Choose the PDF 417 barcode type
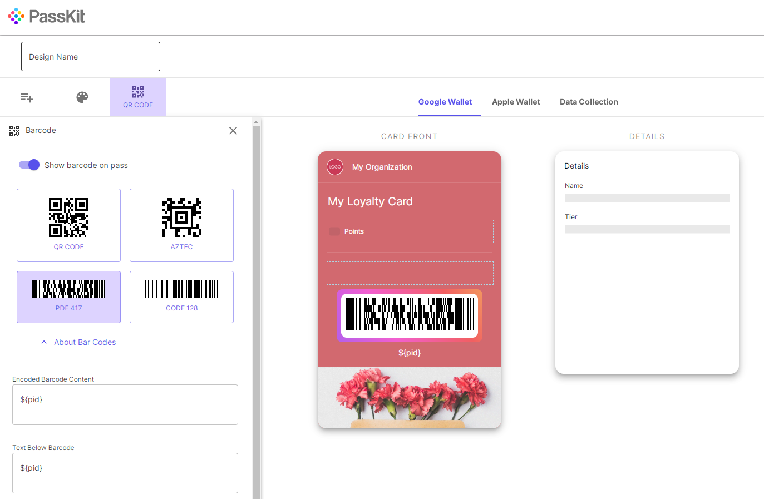 click(x=68, y=297)
